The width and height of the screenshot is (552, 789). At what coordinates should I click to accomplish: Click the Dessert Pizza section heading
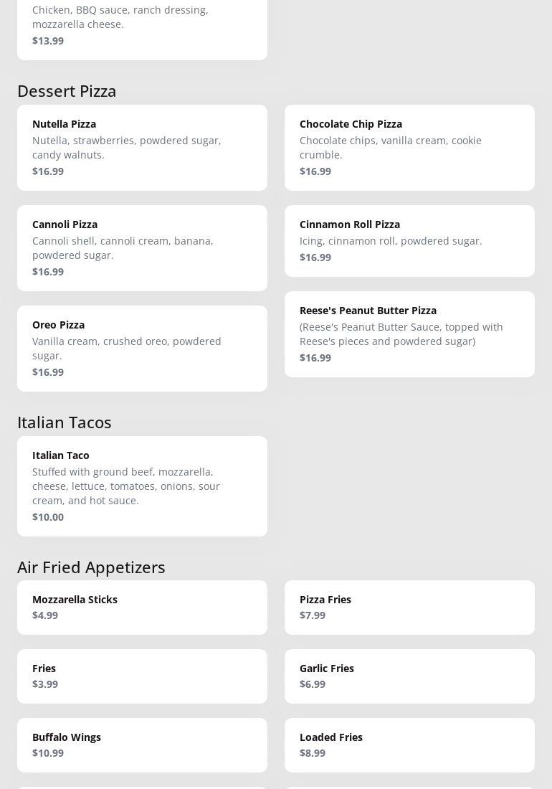point(67,91)
